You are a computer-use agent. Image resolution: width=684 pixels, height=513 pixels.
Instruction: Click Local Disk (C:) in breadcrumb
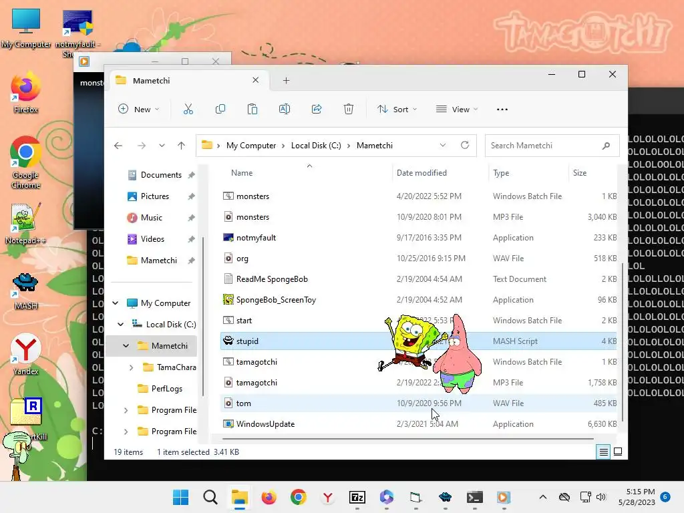click(x=316, y=146)
